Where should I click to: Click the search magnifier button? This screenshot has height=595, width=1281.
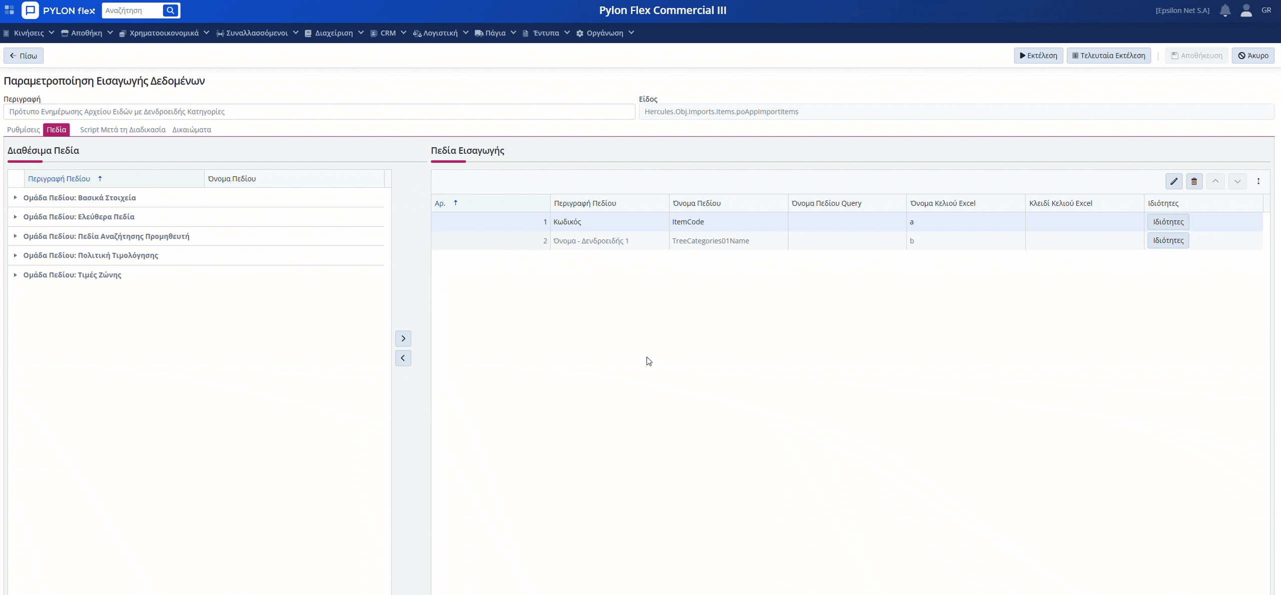coord(171,10)
